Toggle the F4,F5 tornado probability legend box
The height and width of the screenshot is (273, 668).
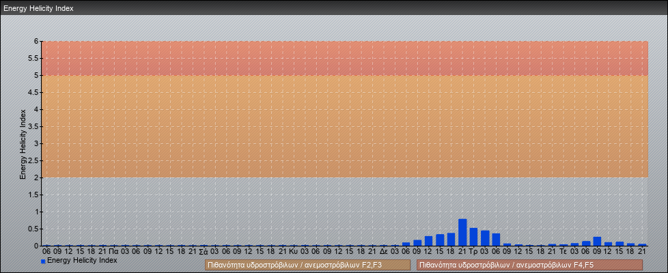(x=529, y=265)
